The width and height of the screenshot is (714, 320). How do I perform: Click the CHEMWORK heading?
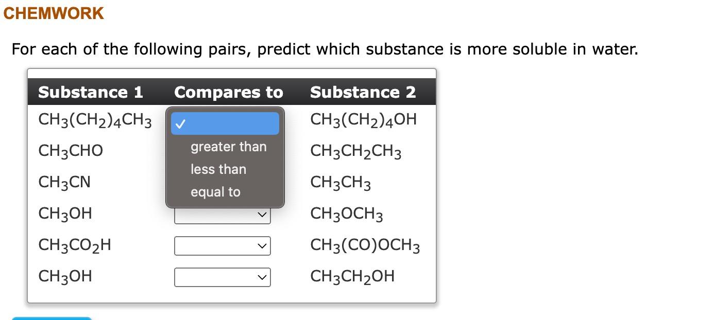click(x=53, y=13)
